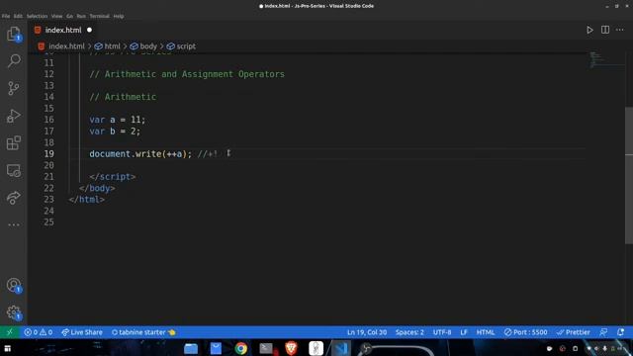This screenshot has width=633, height=356.
Task: Open the Go menu
Action: click(69, 16)
